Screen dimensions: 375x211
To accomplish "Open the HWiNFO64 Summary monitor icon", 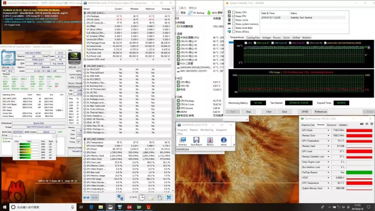I will pyautogui.click(x=183, y=141).
